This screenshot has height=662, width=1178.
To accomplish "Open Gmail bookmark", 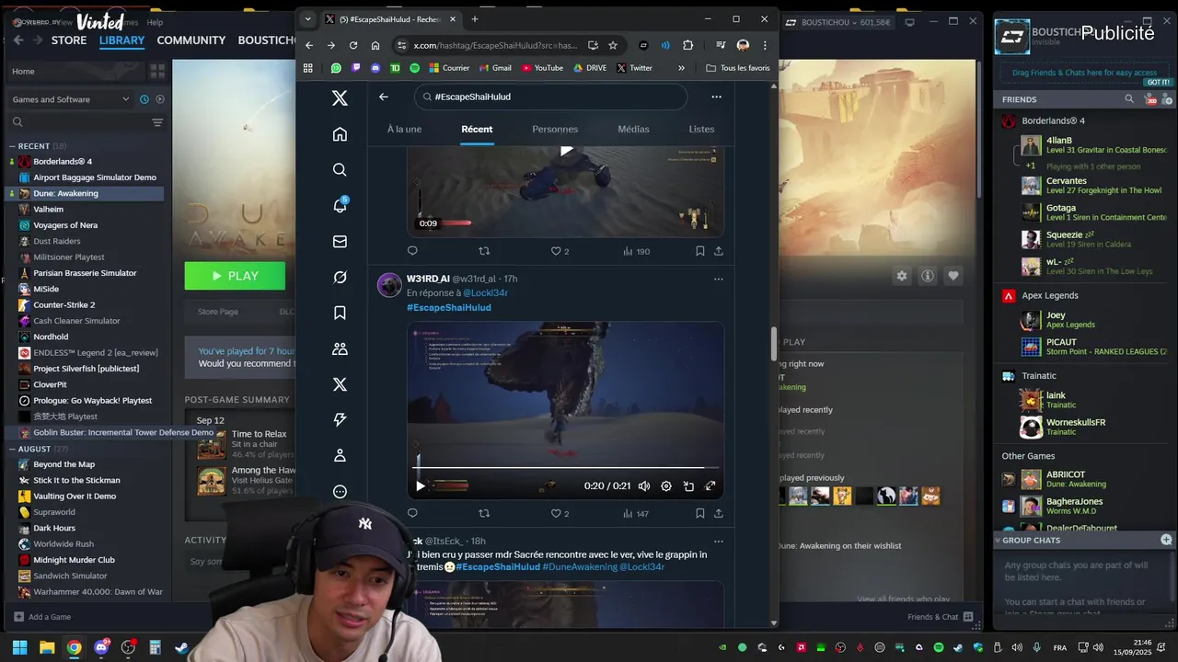I will tap(494, 68).
